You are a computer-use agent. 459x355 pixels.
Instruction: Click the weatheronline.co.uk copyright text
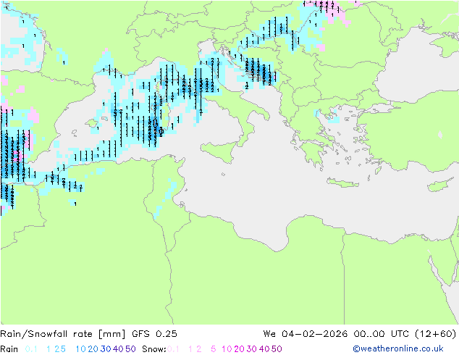point(398,348)
